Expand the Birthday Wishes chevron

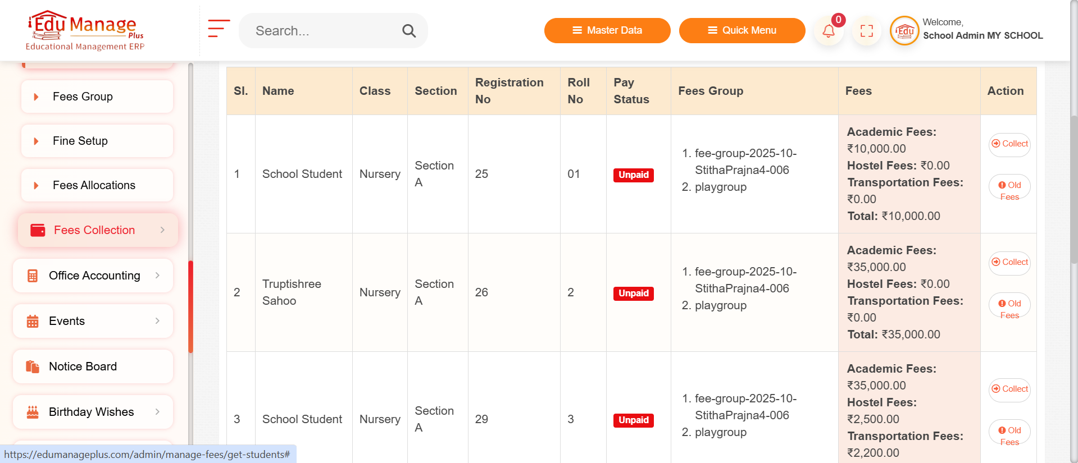157,412
